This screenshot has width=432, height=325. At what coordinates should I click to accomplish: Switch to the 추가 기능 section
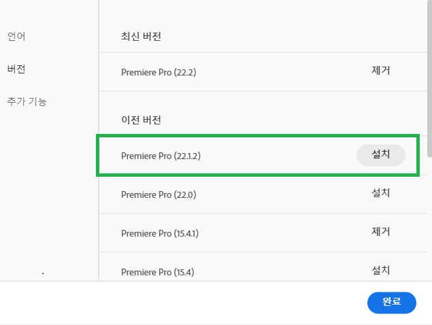27,102
